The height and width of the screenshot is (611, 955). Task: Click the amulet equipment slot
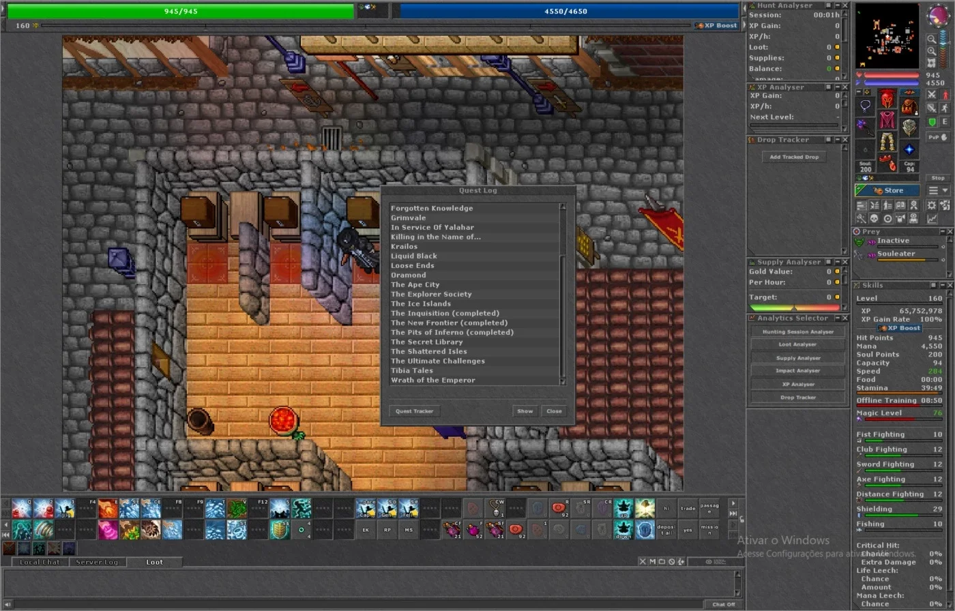coord(864,106)
